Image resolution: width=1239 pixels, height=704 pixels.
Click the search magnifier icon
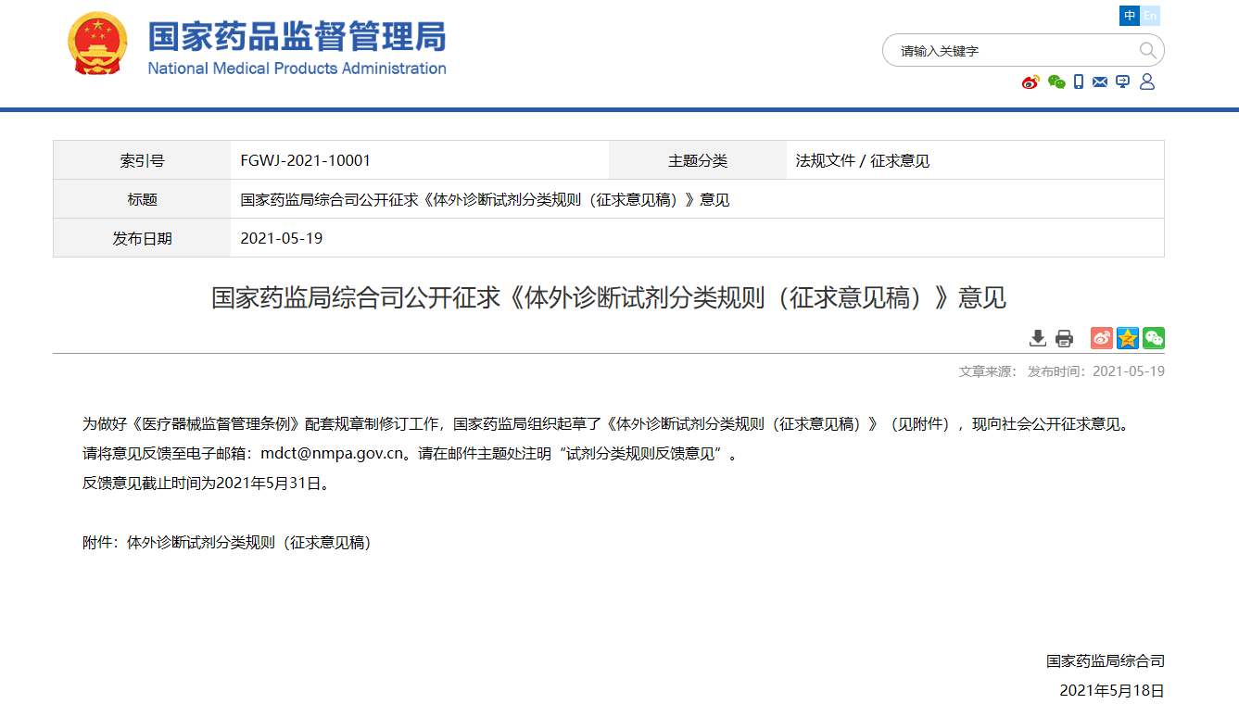click(1147, 50)
